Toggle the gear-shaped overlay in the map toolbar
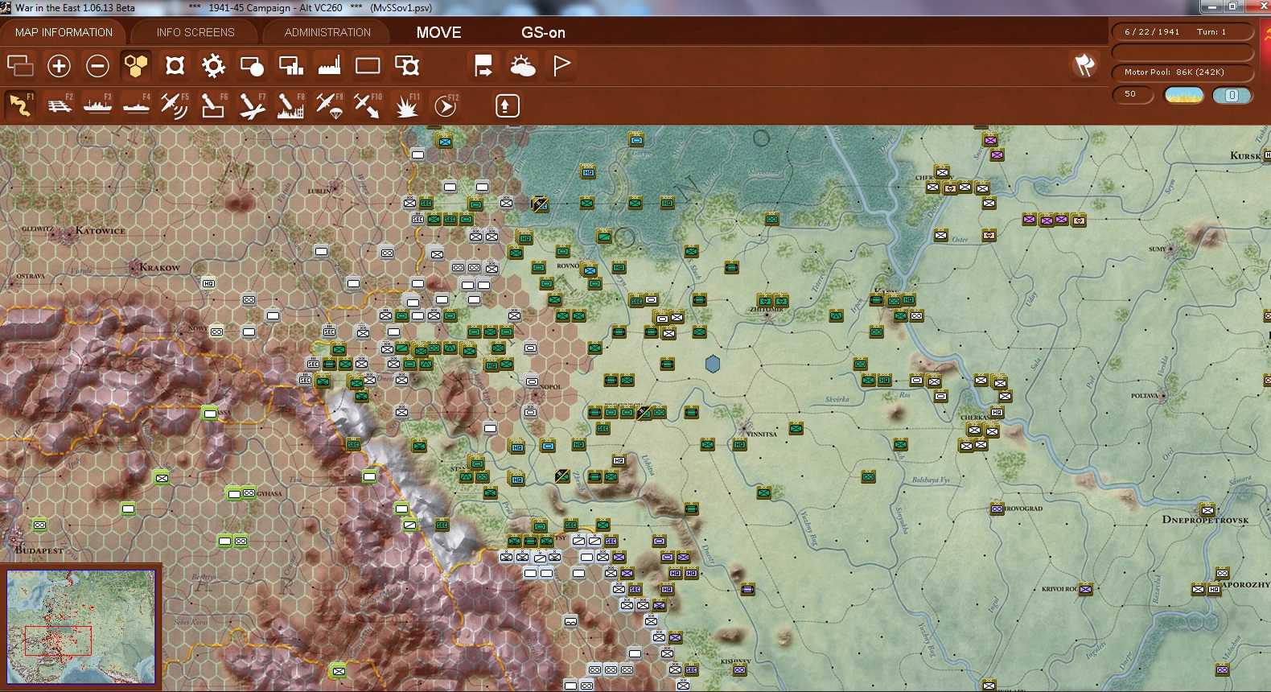This screenshot has width=1271, height=692. [x=213, y=65]
